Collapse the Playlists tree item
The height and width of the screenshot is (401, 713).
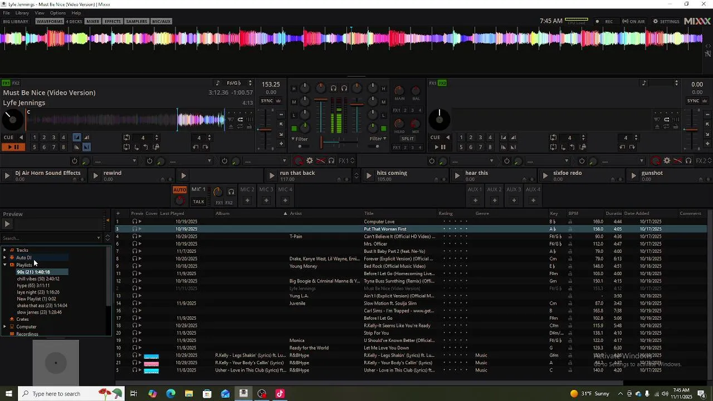coord(5,265)
